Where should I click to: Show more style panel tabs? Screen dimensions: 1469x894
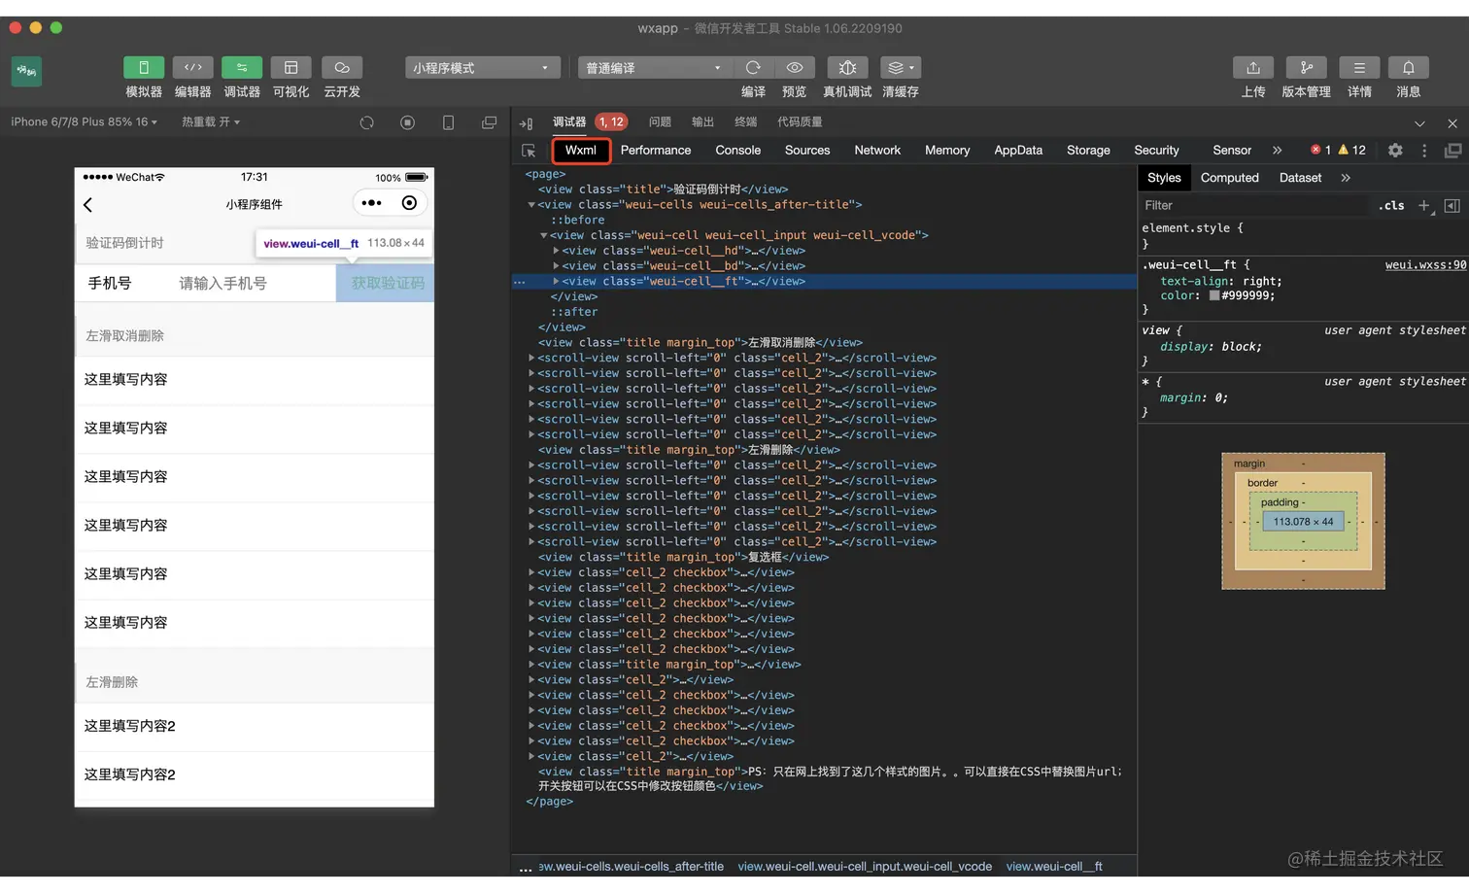tap(1346, 178)
